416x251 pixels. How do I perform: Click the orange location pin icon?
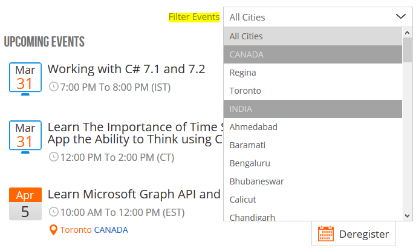tap(53, 230)
